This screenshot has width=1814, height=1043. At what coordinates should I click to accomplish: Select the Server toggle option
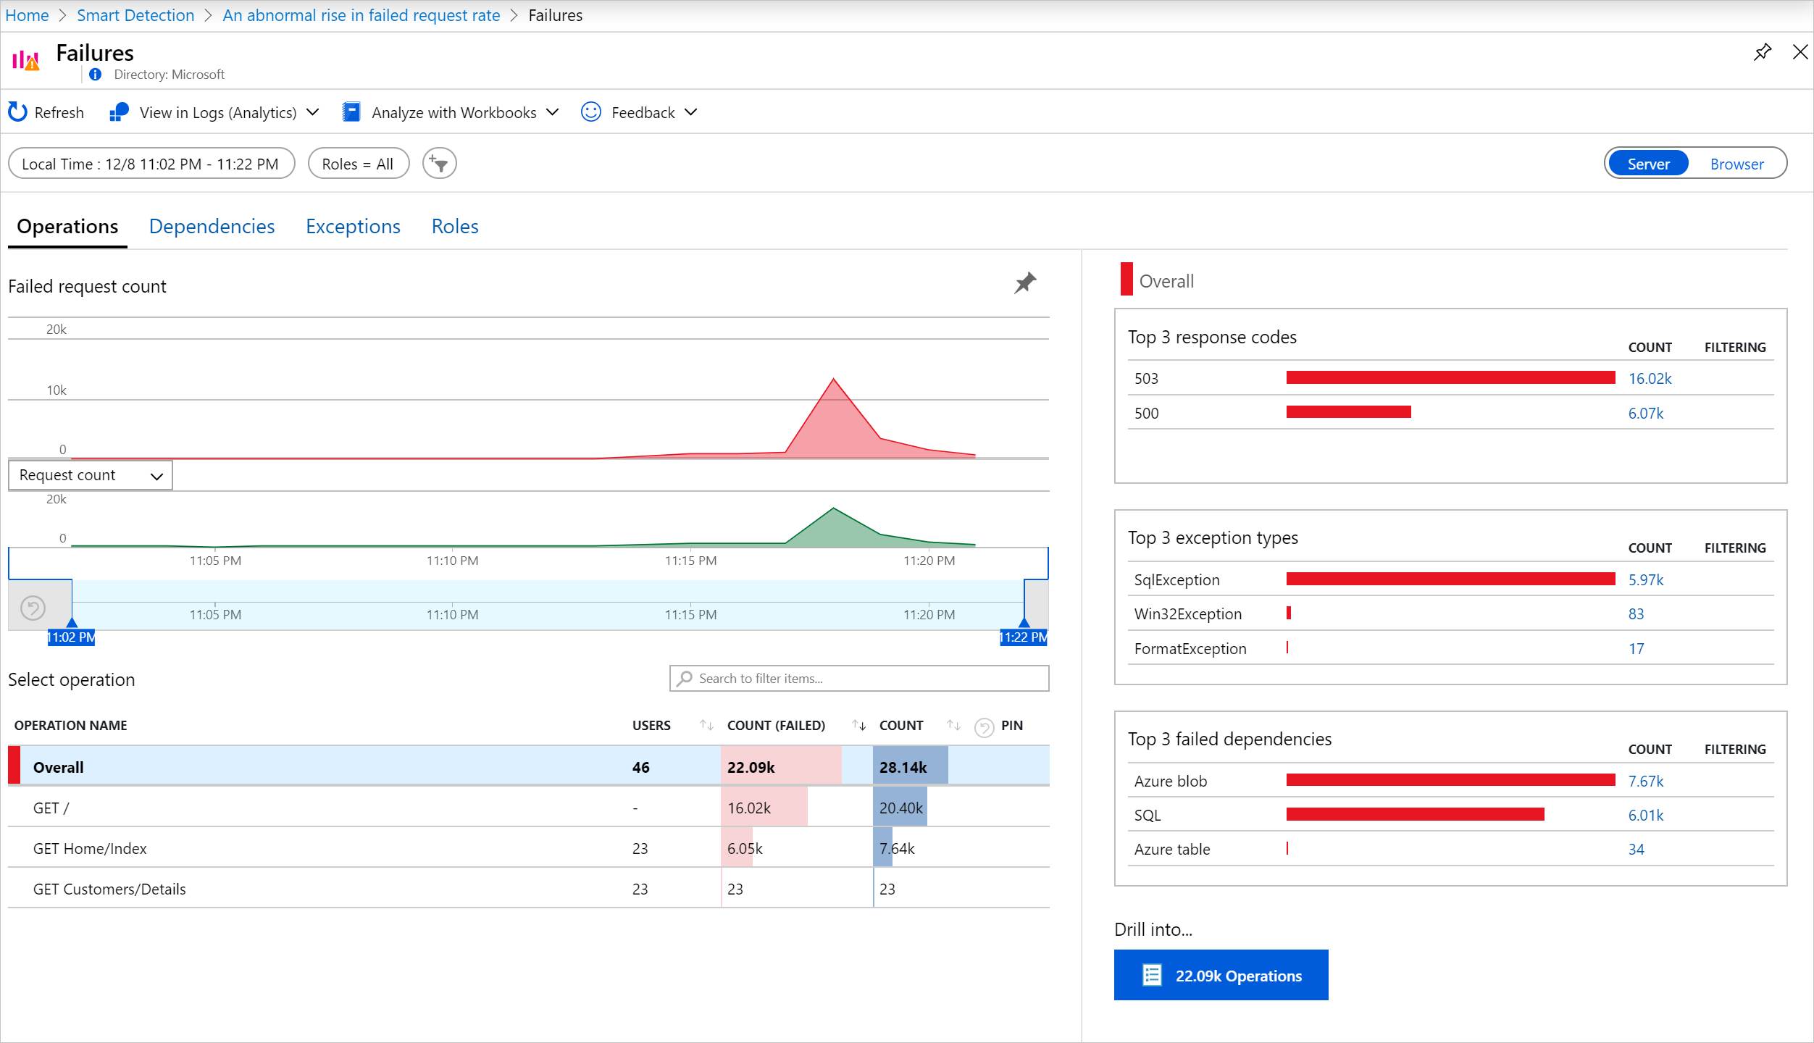coord(1648,164)
